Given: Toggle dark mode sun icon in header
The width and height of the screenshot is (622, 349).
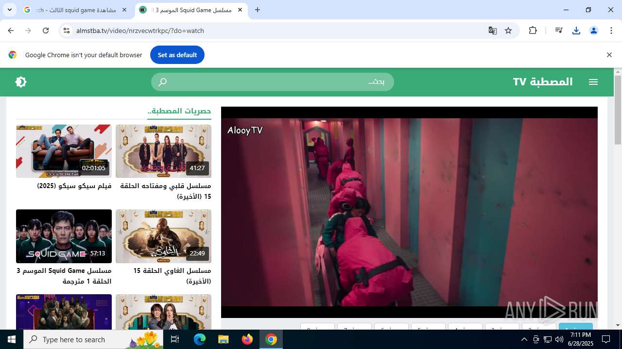Looking at the screenshot, I should pos(21,82).
